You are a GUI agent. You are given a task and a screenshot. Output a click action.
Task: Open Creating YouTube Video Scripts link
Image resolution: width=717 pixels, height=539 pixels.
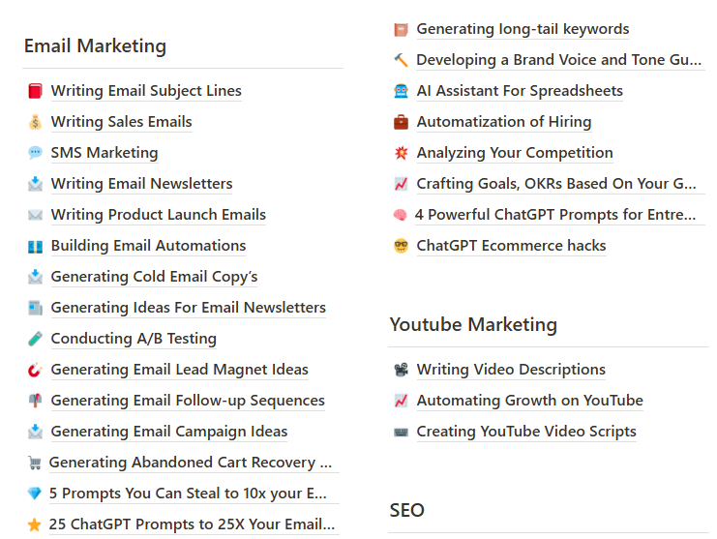coord(526,432)
